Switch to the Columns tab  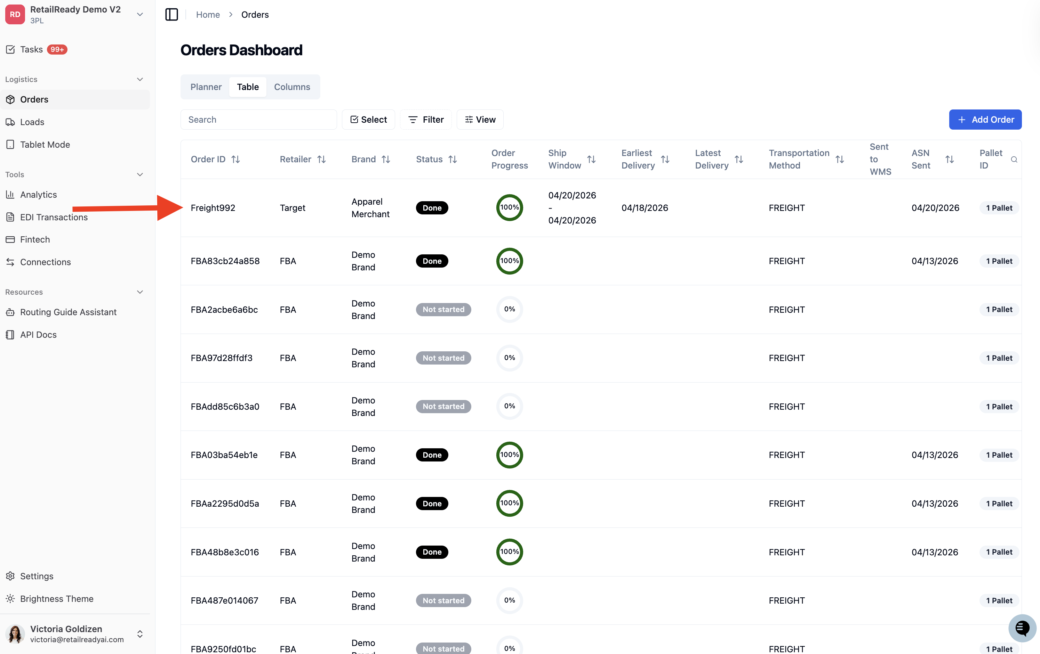point(292,87)
